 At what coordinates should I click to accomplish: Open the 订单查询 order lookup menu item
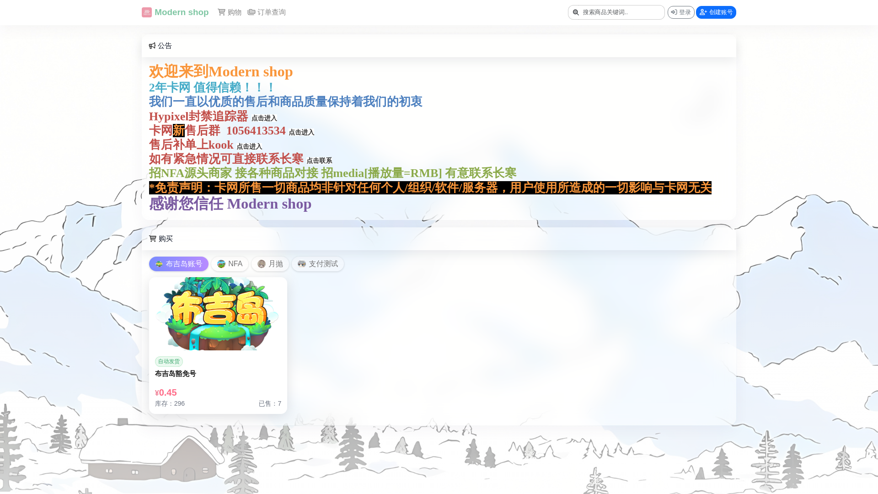[x=267, y=12]
